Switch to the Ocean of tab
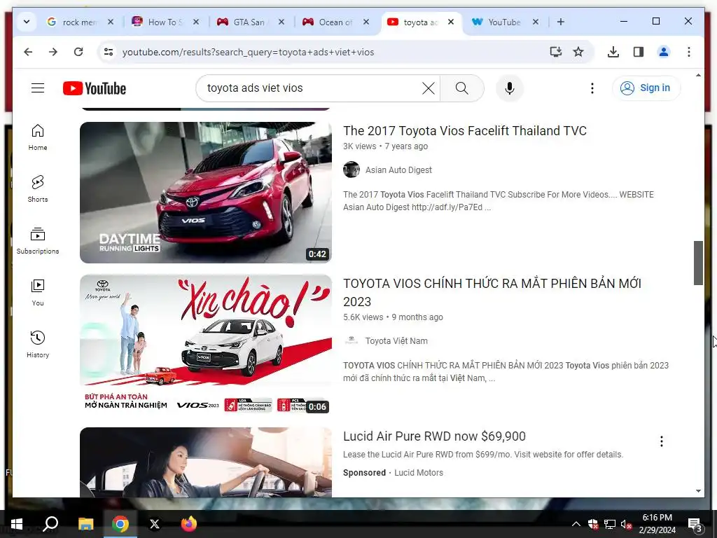 pyautogui.click(x=335, y=22)
